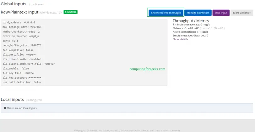Click the computingforgeeks.com watermark text
Screen dimensions: 255x132
click(147, 69)
